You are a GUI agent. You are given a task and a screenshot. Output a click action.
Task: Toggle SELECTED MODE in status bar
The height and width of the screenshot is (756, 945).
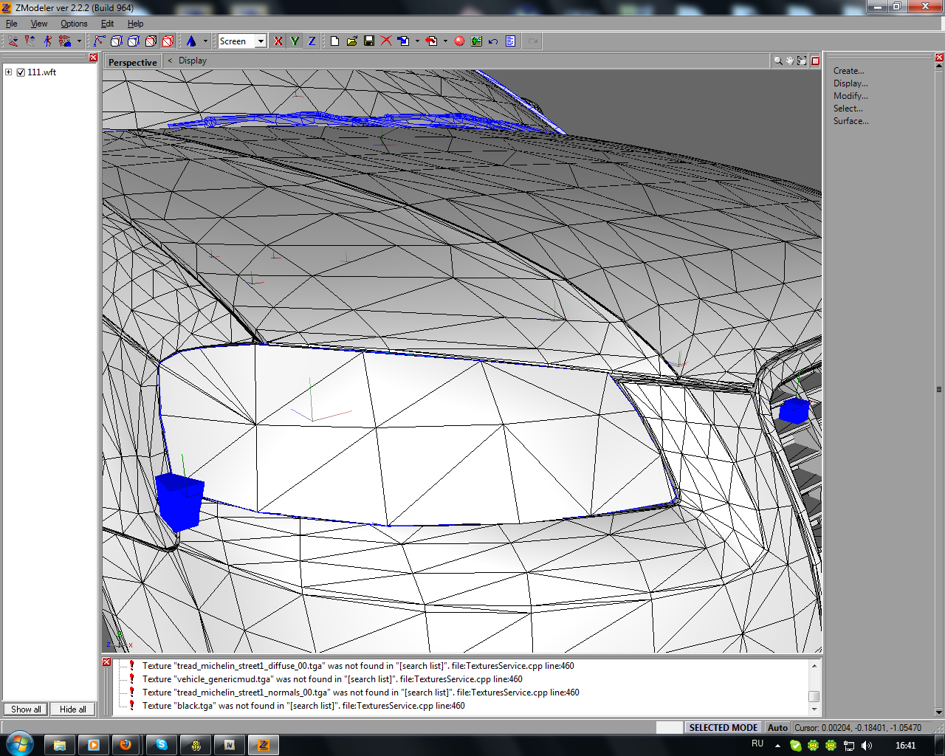coord(723,727)
